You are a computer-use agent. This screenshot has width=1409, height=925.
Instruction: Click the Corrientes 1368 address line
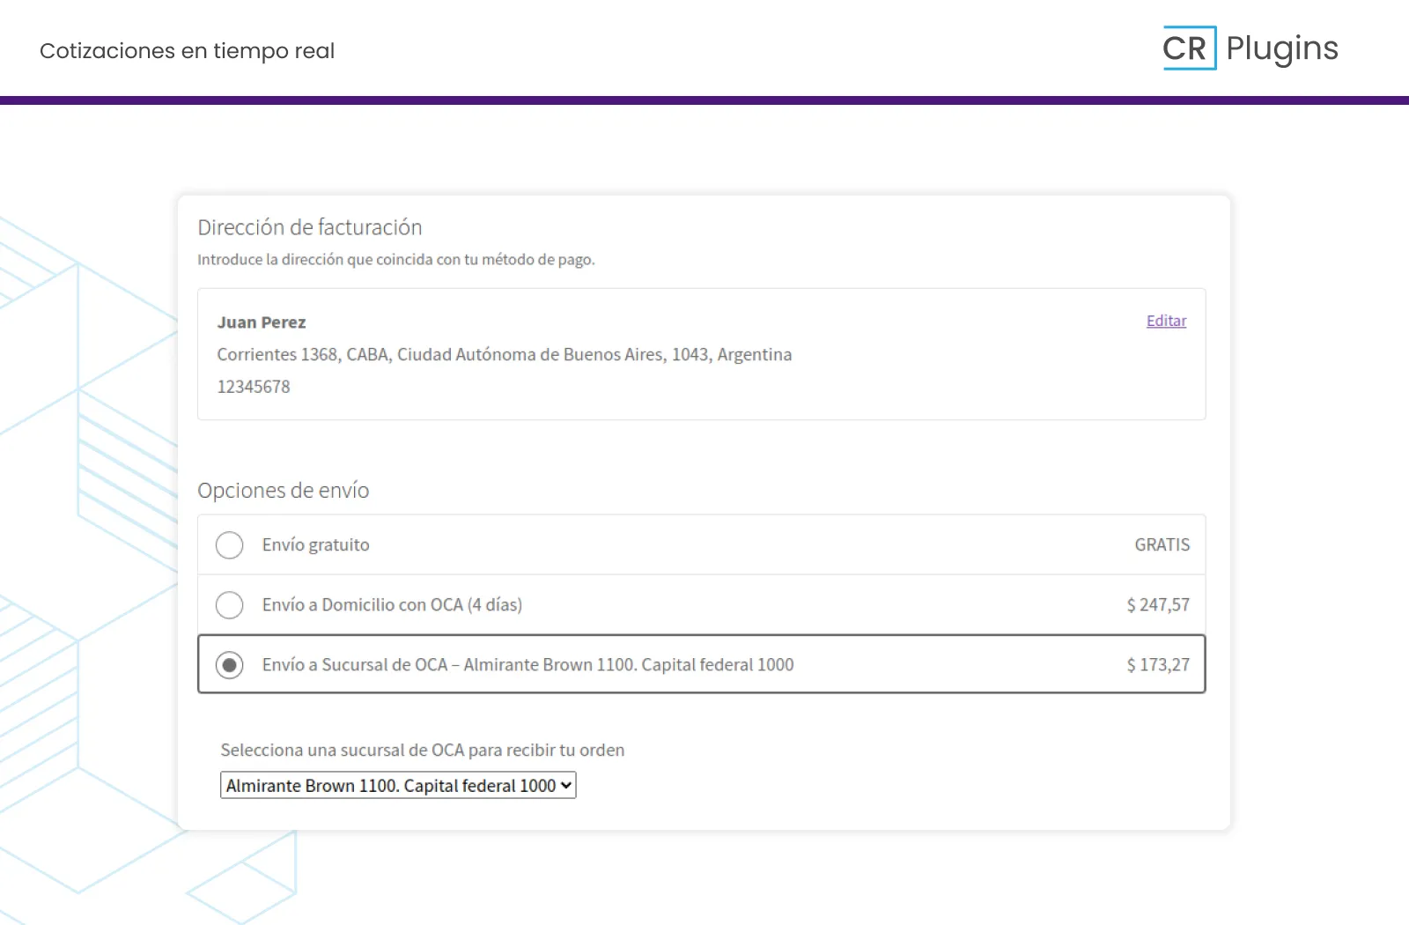(504, 355)
